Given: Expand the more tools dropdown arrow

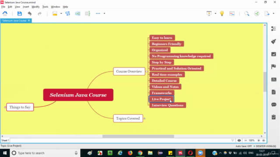Looking at the screenshot, I should pyautogui.click(x=105, y=14).
